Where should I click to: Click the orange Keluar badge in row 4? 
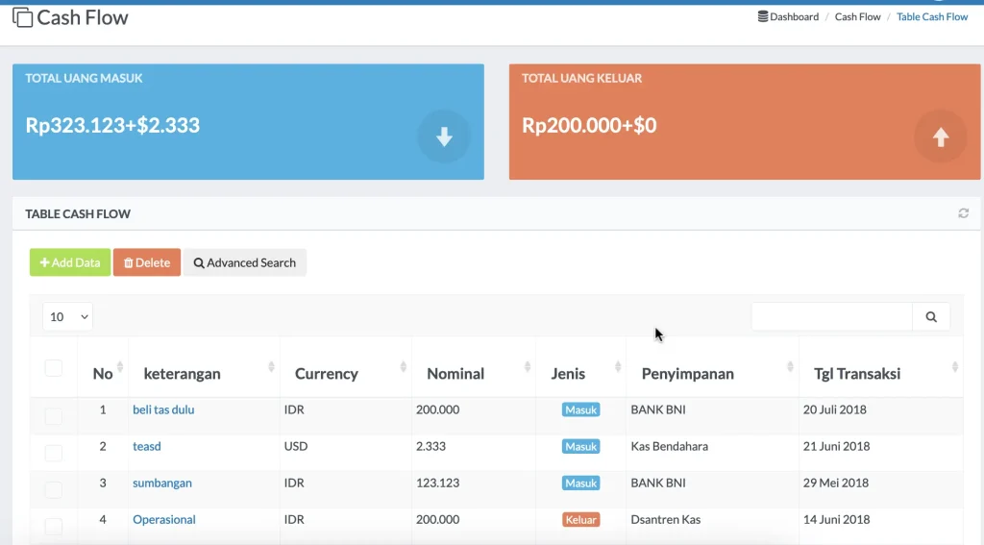pos(580,520)
